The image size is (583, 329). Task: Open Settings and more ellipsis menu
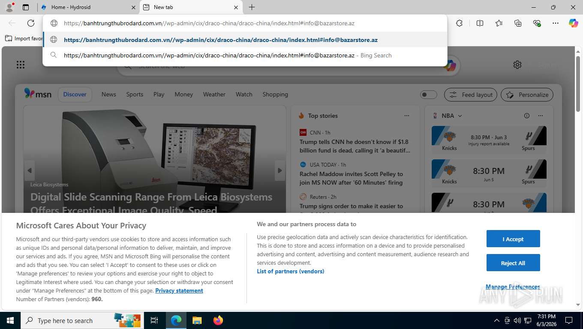click(556, 23)
